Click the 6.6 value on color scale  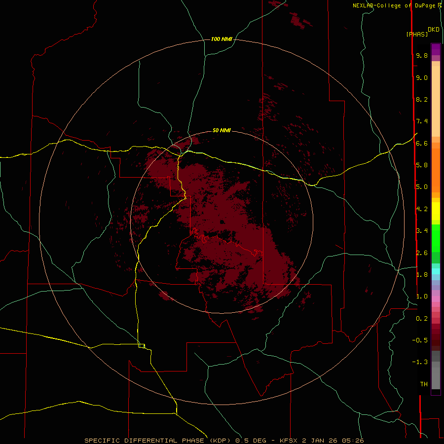pos(422,143)
